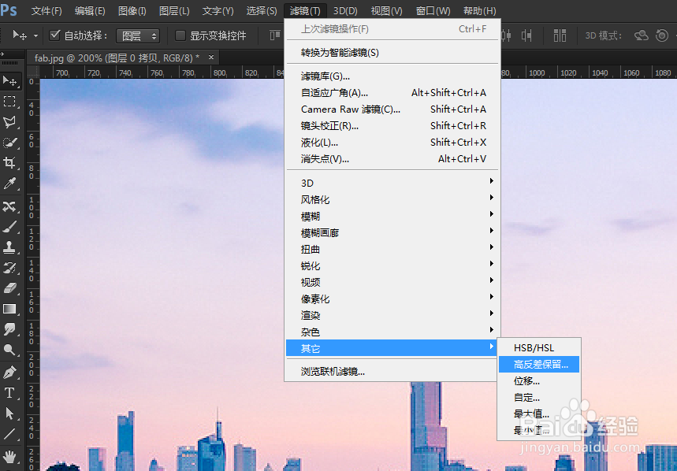Click 浏览联机滤镜... menu entry
Screen dimensions: 677x471
point(392,372)
